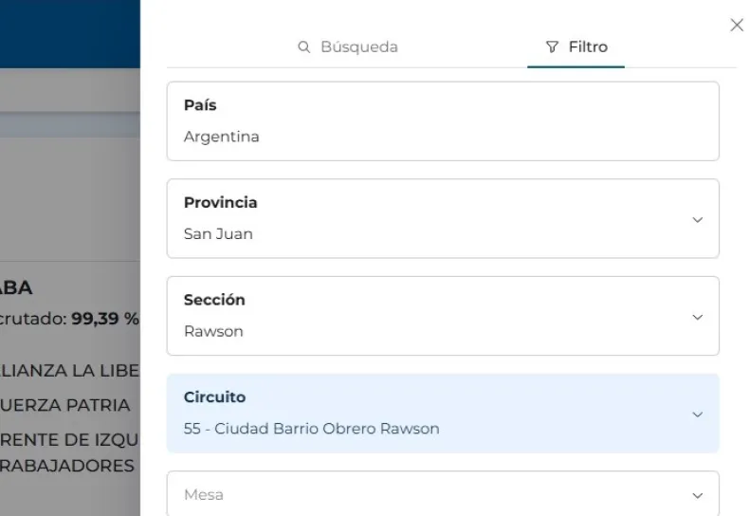Click the 99,39 % scrutinized percentage
The image size is (749, 516).
pyautogui.click(x=104, y=319)
